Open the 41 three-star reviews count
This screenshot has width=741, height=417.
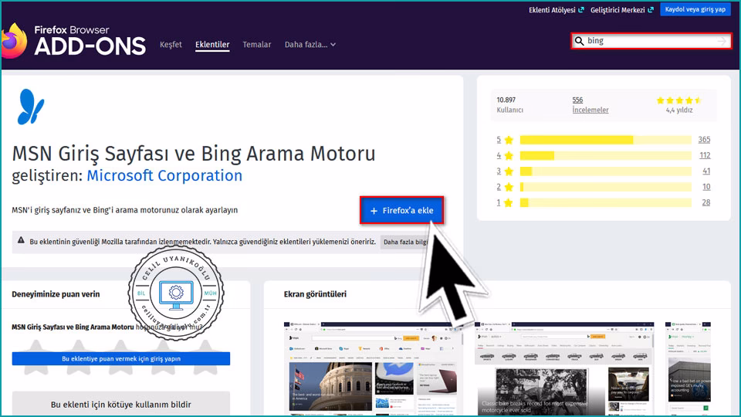pyautogui.click(x=706, y=171)
